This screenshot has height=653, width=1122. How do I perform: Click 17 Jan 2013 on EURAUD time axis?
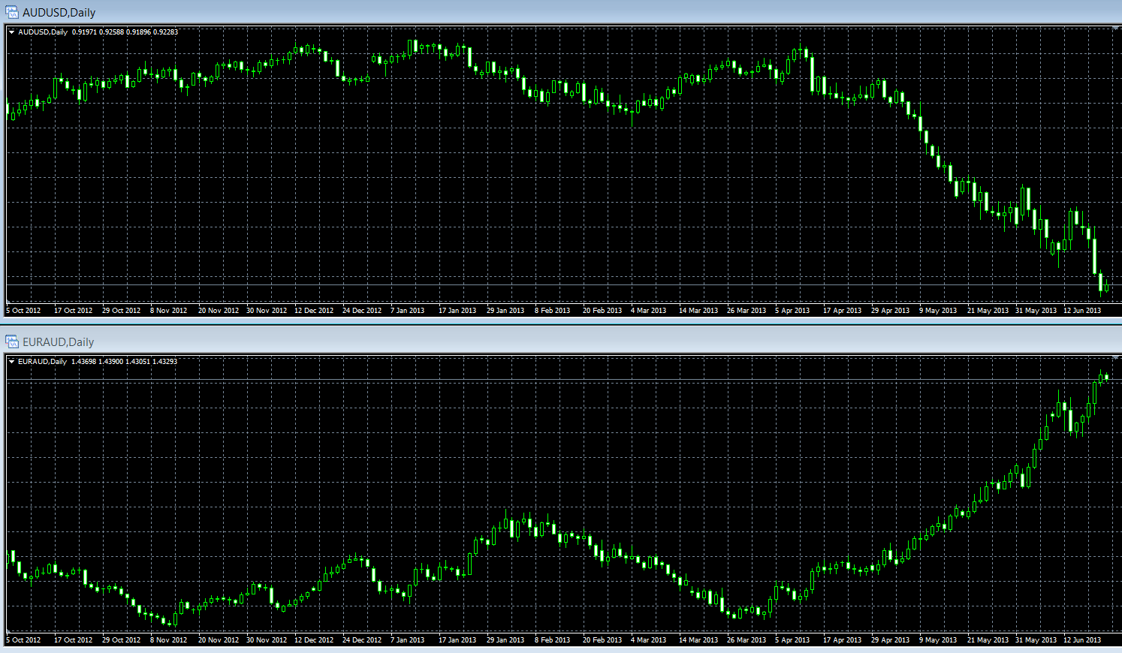[x=457, y=640]
